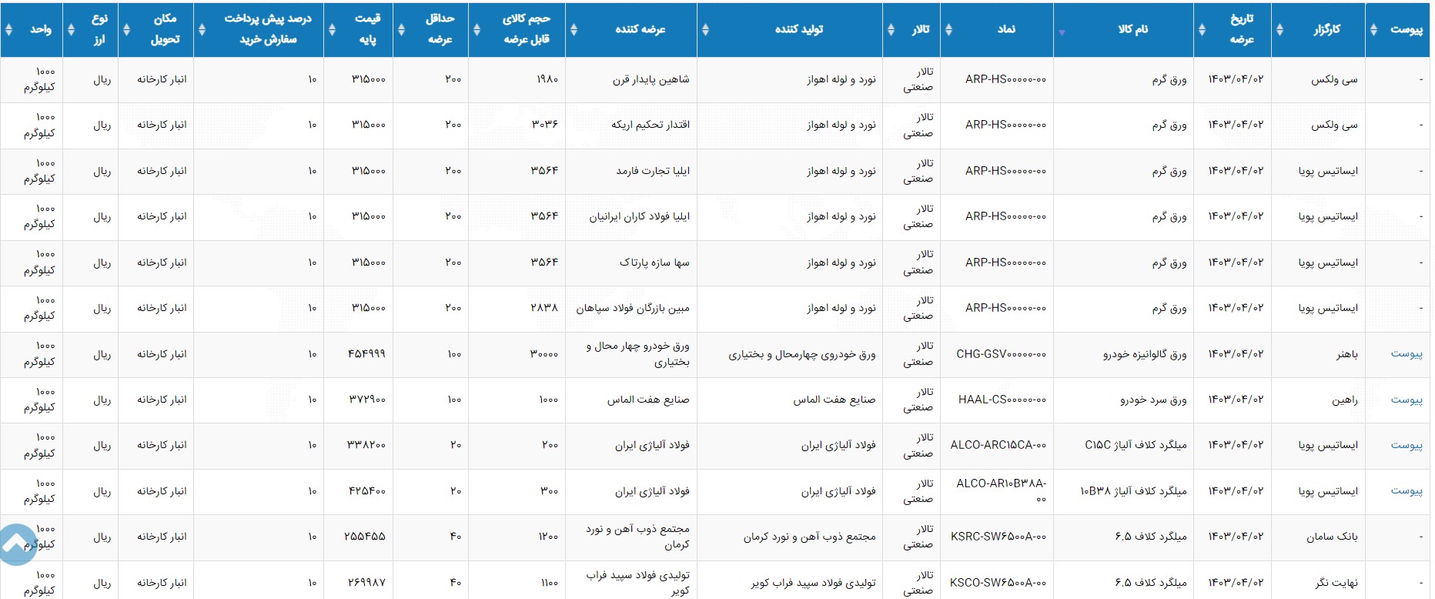The image size is (1435, 599).
Task: Click producer cell مجتمع ذوب آهن و نورد کرمان
Action: [810, 537]
